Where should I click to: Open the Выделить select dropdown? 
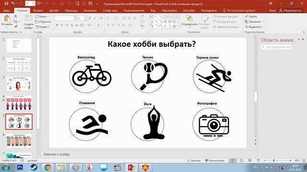254,27
